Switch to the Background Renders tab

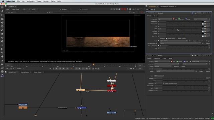click(167, 7)
